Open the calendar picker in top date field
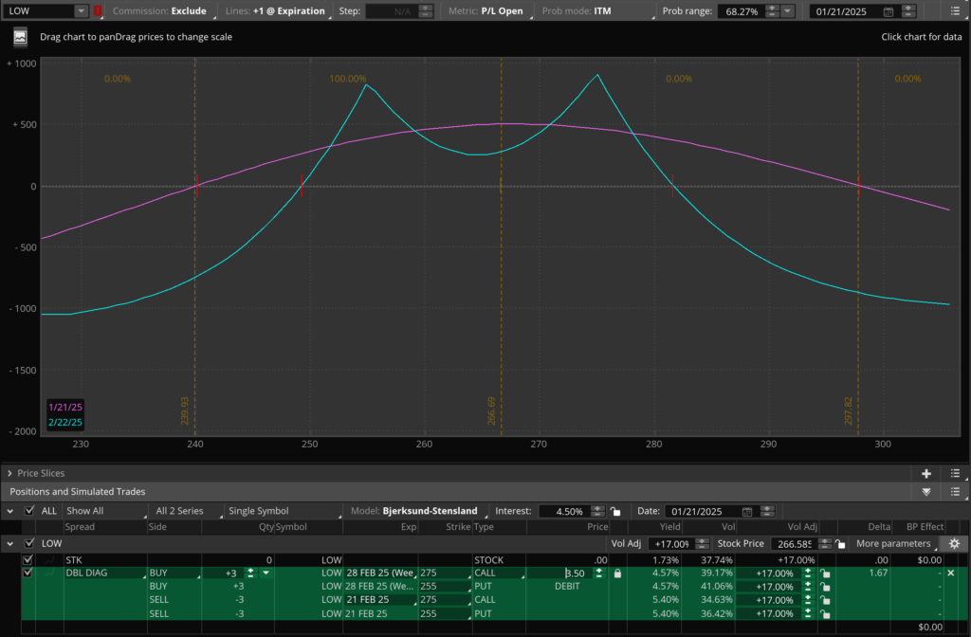 [888, 11]
